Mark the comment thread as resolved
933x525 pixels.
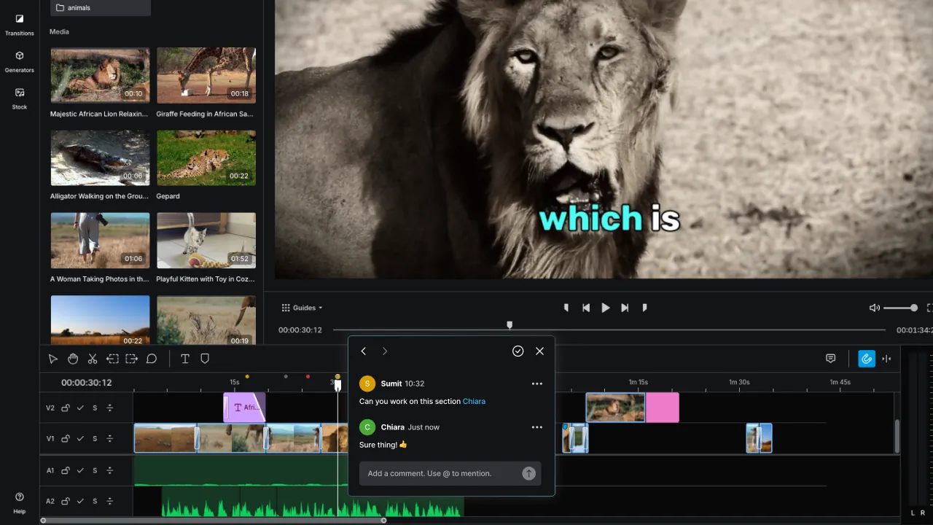(x=518, y=351)
